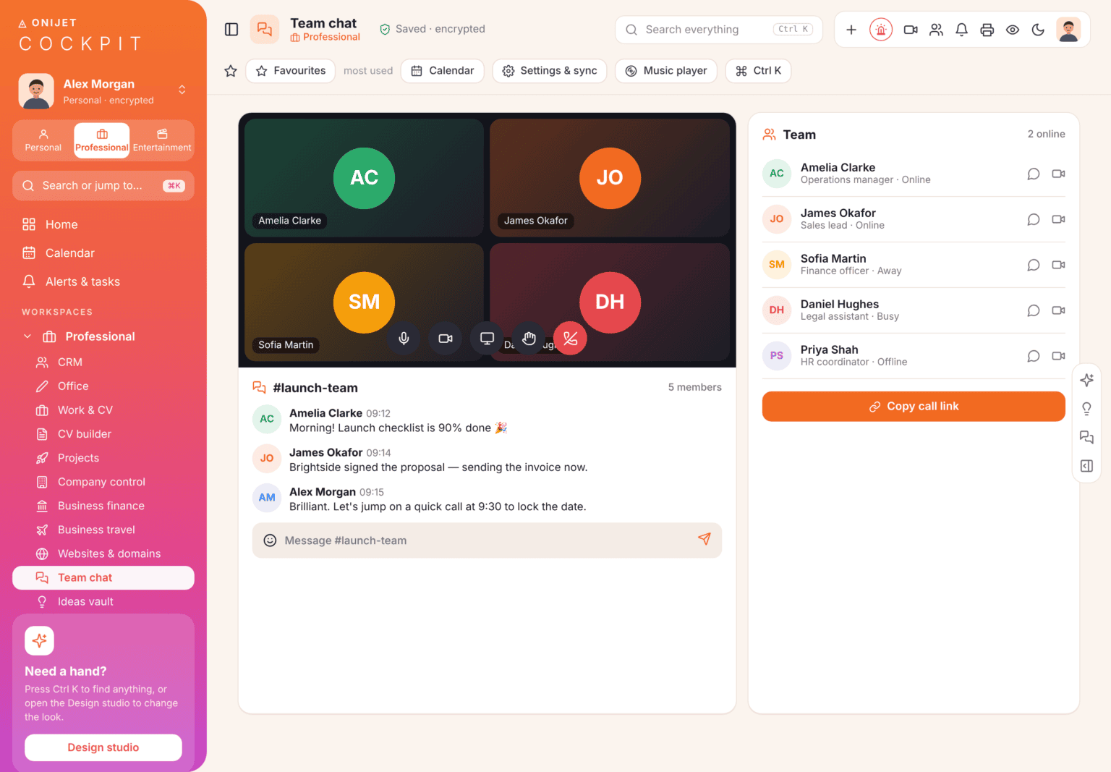Select the Professional tab in sidebar
The image size is (1111, 772).
(x=102, y=140)
